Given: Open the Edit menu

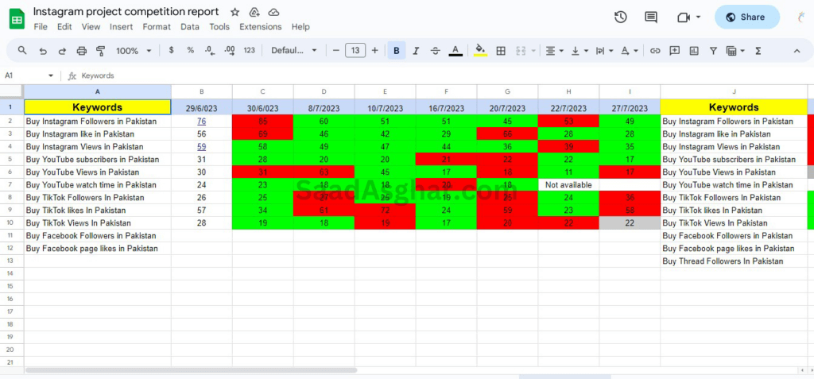Looking at the screenshot, I should click(x=64, y=26).
